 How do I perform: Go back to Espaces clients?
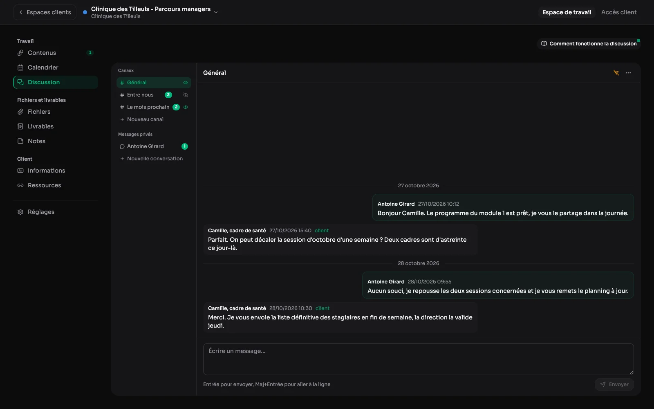click(45, 12)
